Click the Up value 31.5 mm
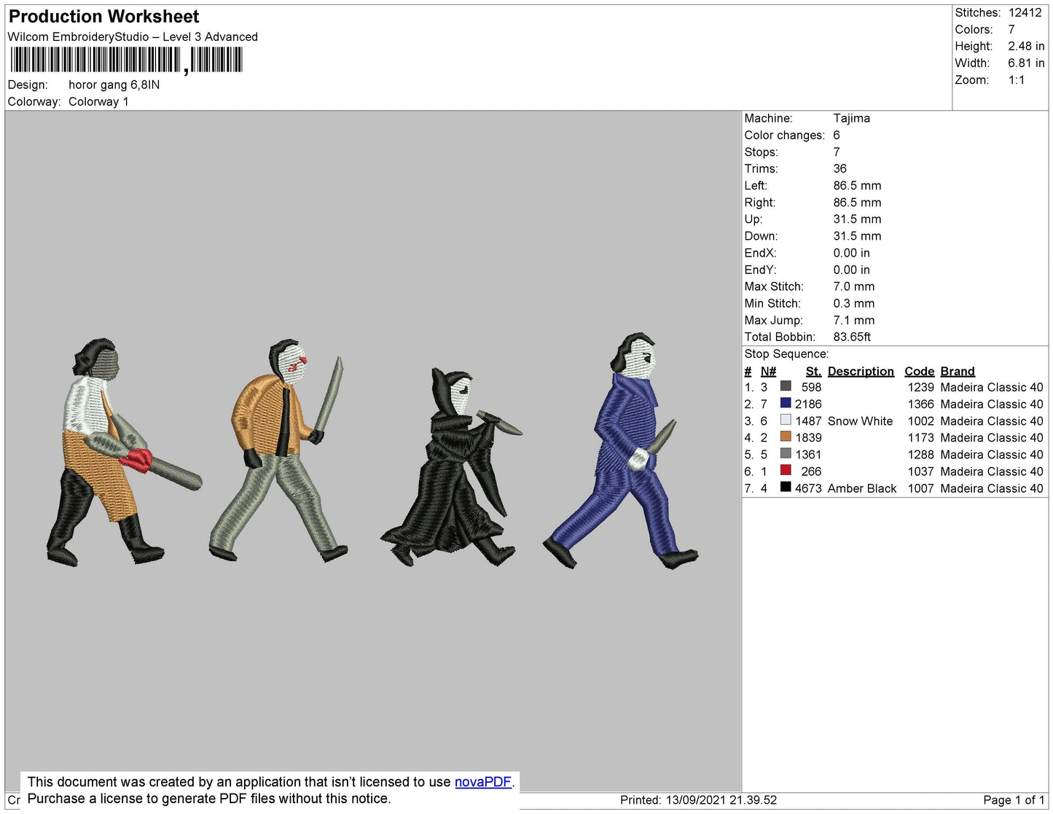 tap(858, 219)
